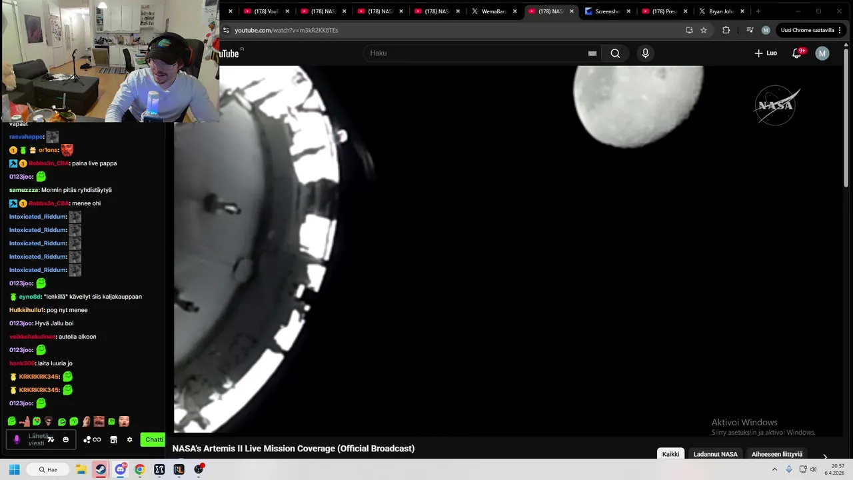Open the taskbar clock showing 20.57
The height and width of the screenshot is (480, 853).
coord(834,469)
